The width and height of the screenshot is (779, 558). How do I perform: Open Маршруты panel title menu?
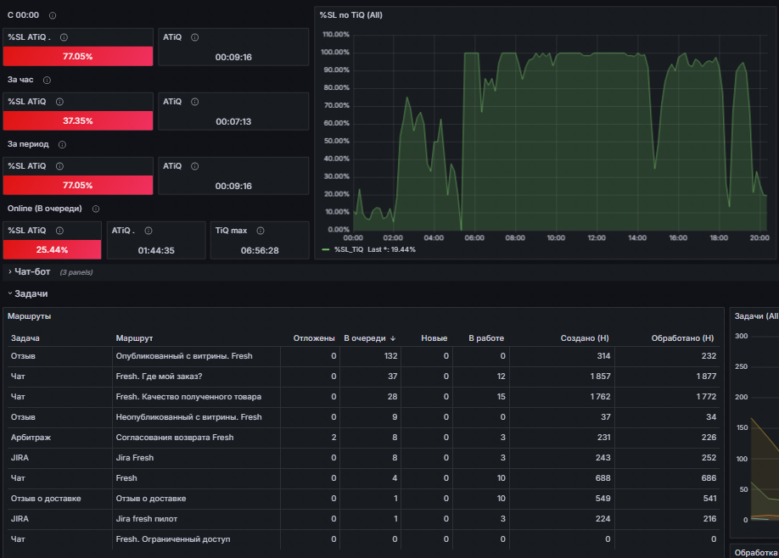pyautogui.click(x=30, y=316)
